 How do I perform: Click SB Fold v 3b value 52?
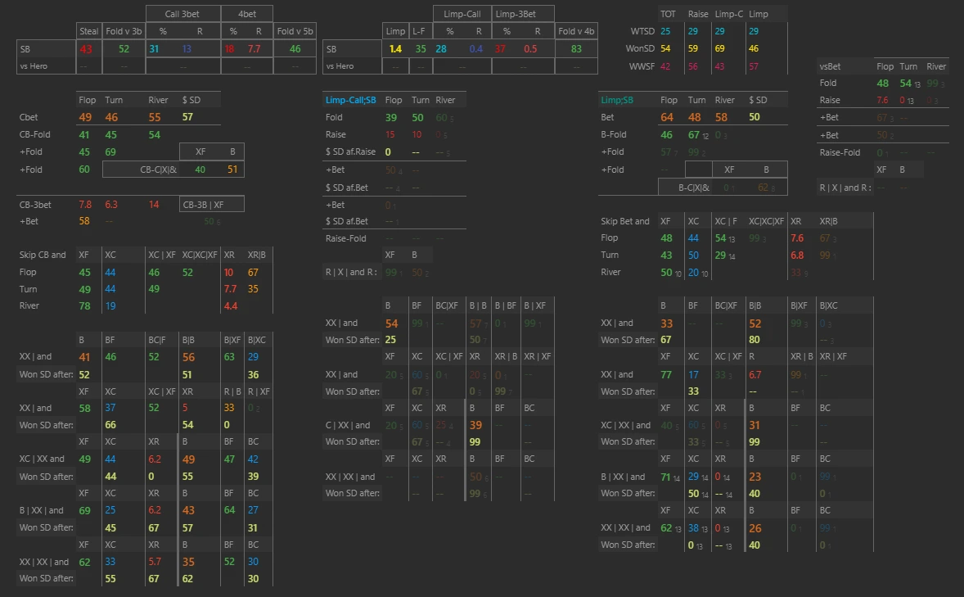click(124, 48)
